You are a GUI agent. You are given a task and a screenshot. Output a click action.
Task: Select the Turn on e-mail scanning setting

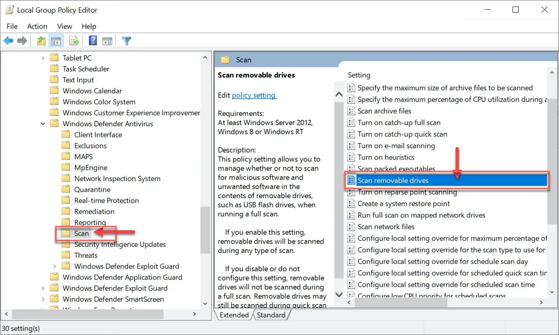396,145
